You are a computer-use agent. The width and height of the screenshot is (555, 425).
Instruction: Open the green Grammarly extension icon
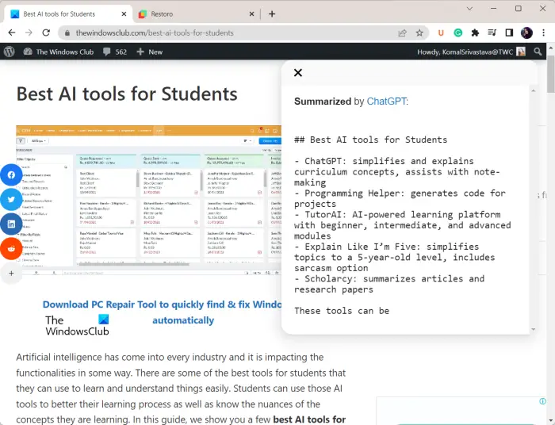click(458, 33)
